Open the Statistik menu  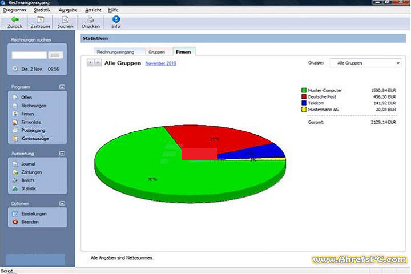point(42,10)
